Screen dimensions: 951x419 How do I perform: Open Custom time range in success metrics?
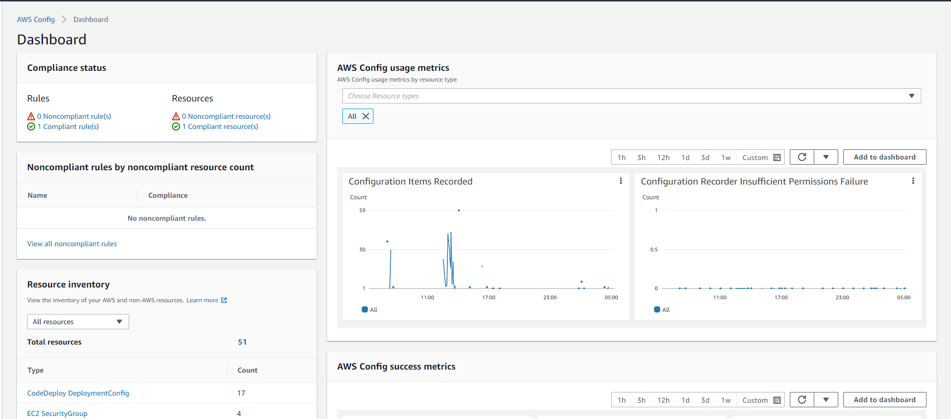pyautogui.click(x=761, y=400)
